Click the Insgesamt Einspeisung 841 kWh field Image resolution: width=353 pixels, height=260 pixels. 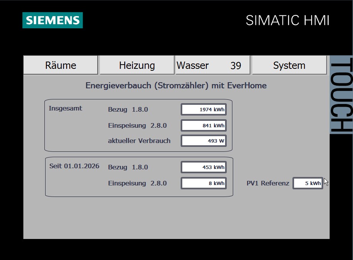click(x=203, y=125)
